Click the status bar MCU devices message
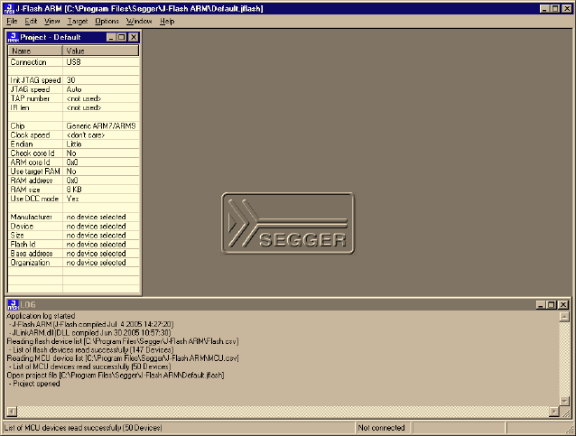 [x=83, y=428]
